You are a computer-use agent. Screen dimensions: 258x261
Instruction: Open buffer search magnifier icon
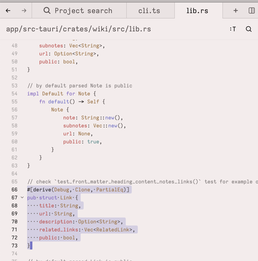point(249,29)
